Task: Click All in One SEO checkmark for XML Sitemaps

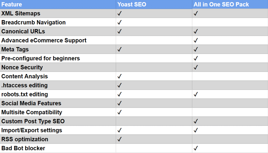Action: [x=196, y=13]
